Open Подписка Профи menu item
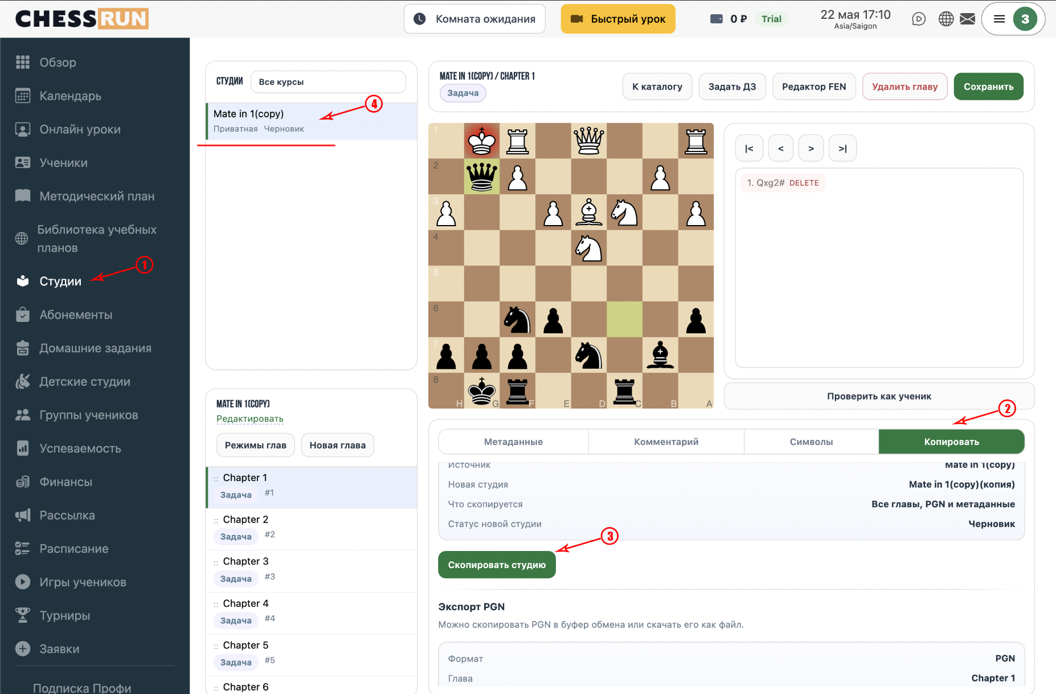 point(82,687)
